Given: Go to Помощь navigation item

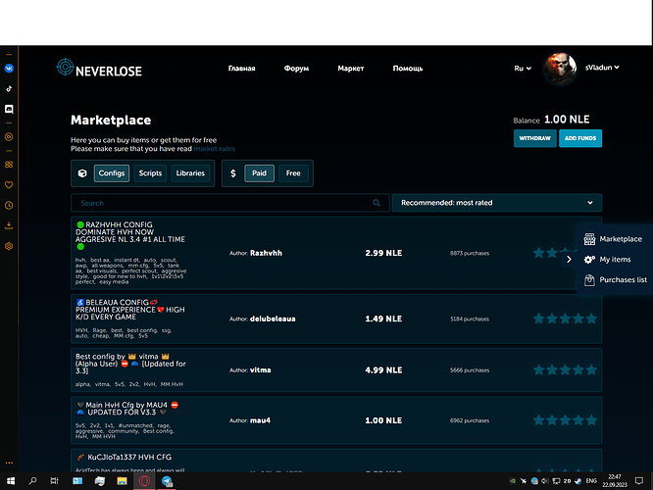Looking at the screenshot, I should point(408,69).
